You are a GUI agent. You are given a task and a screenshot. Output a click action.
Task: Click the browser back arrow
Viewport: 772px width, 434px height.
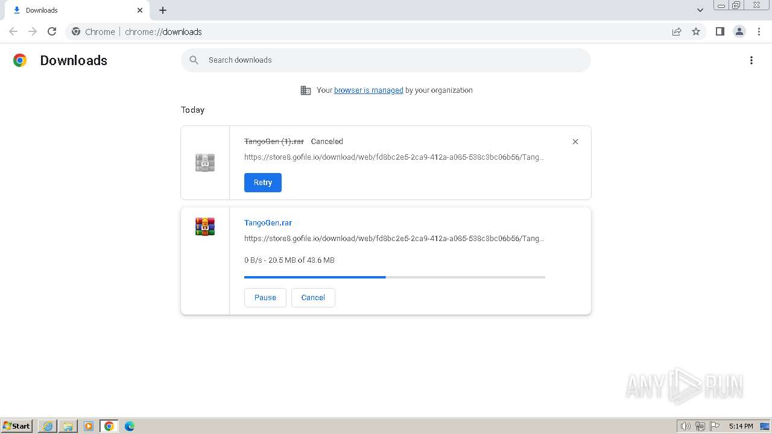point(13,31)
